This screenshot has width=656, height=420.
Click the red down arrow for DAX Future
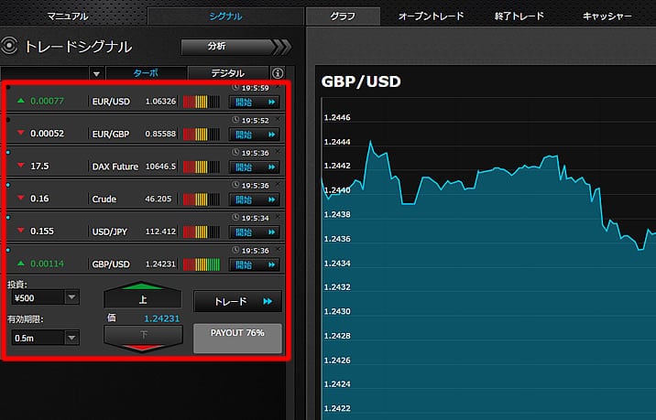click(20, 166)
